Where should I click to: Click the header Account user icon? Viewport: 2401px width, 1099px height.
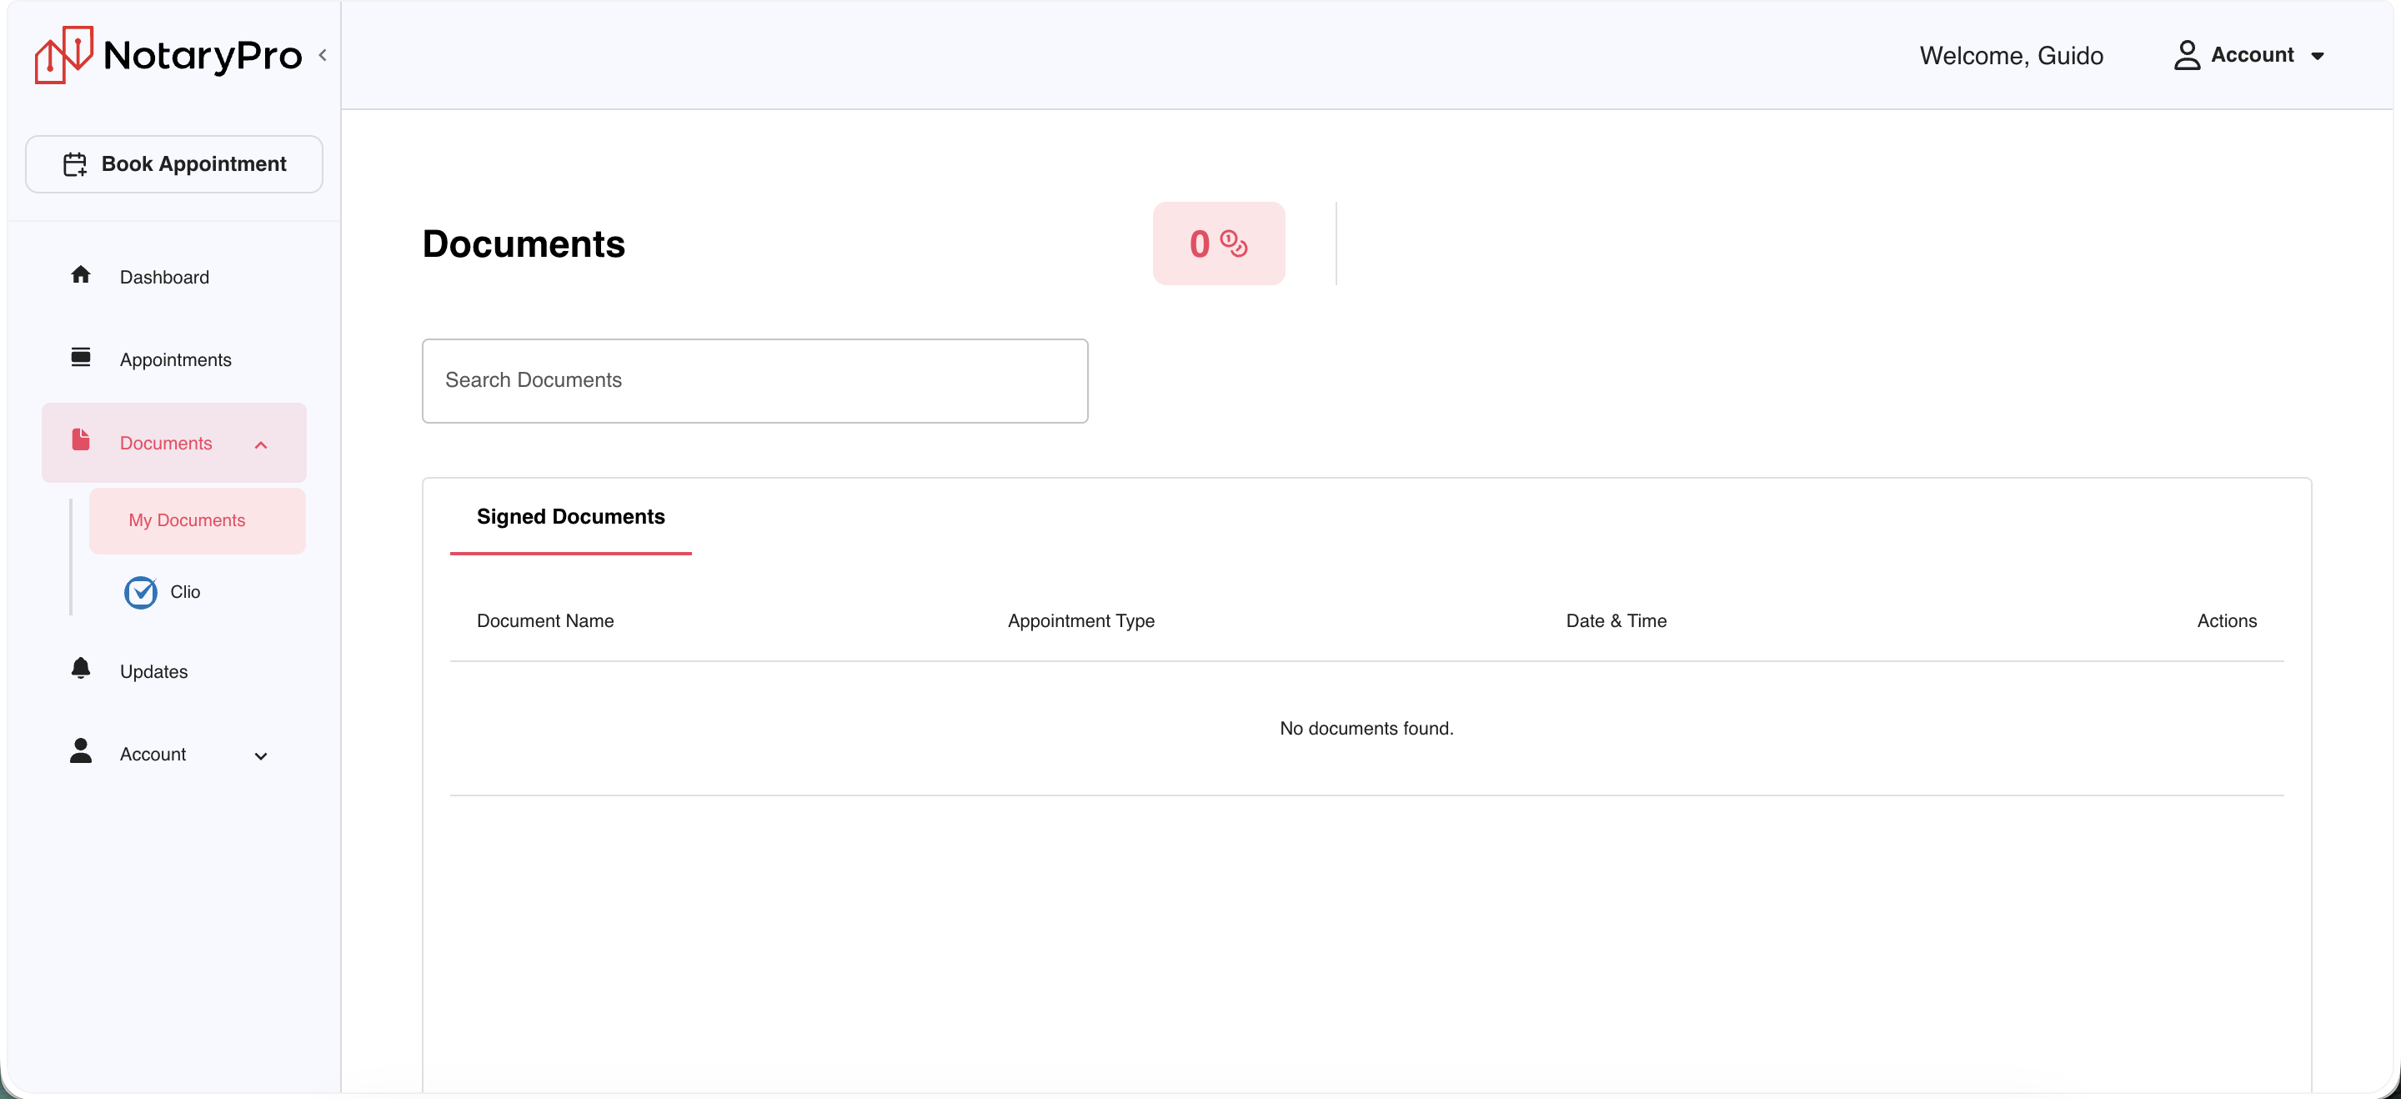(x=2186, y=55)
